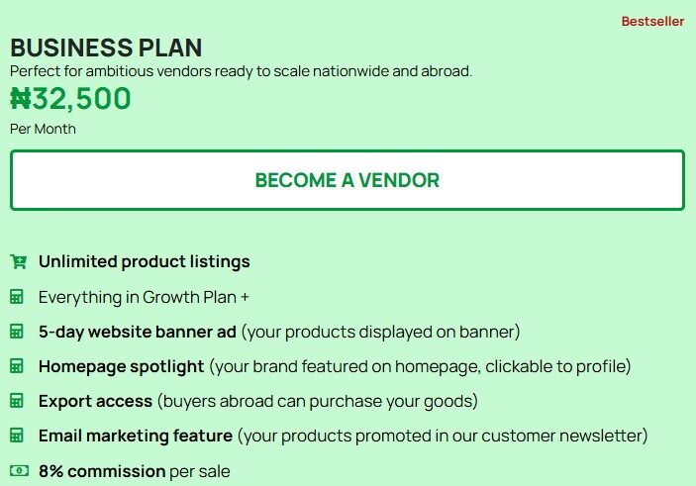
Task: Click the Unlimited product listings text
Action: pyautogui.click(x=144, y=262)
